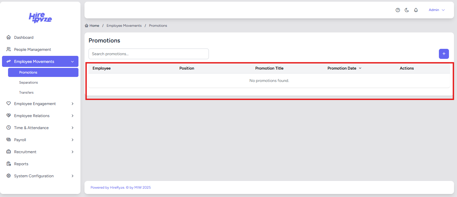Viewport: 457px width, 197px height.
Task: Click the HireRyze logo
Action: tap(40, 18)
